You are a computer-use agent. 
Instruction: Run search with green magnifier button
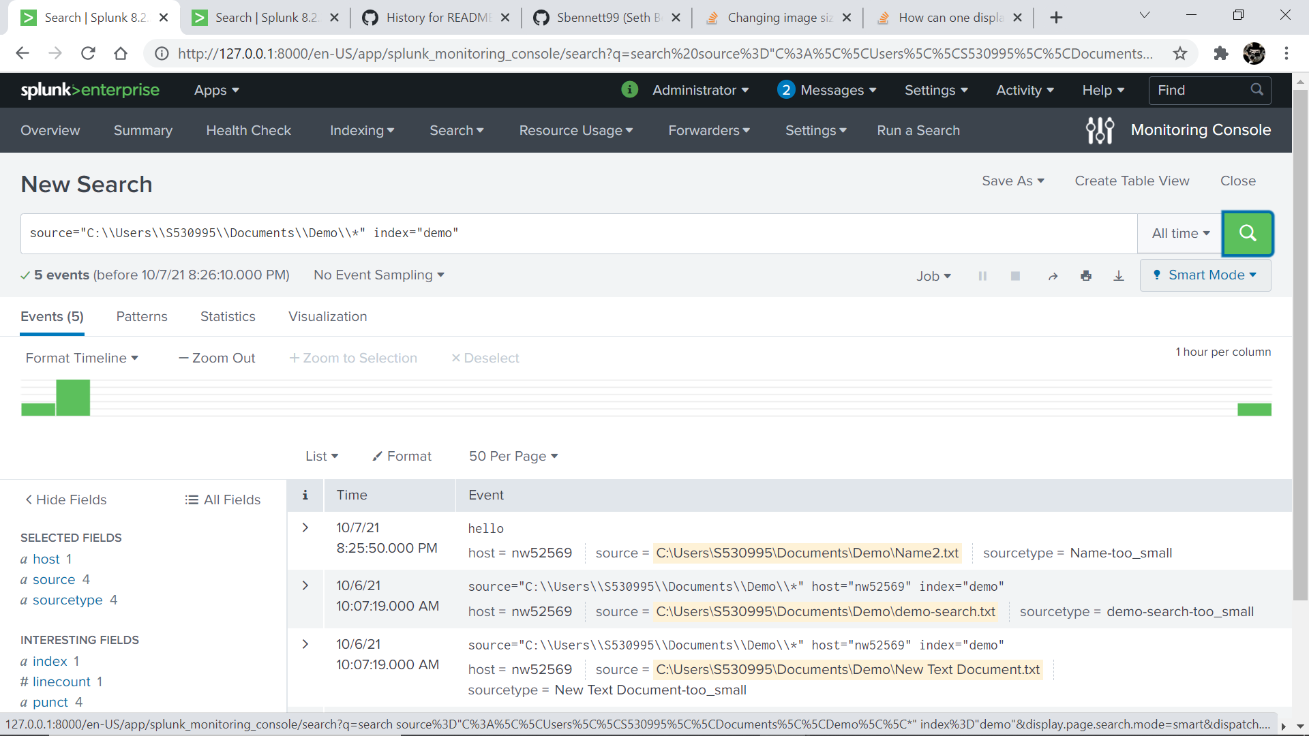[x=1247, y=233]
